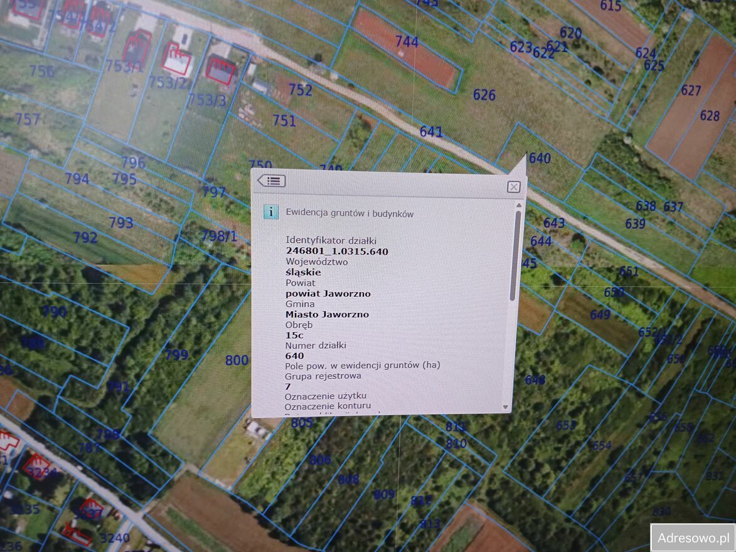The width and height of the screenshot is (736, 552).
Task: Click parcel label 620 on the map
Action: [571, 33]
